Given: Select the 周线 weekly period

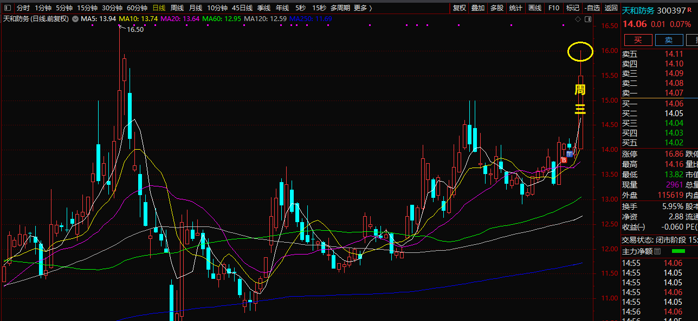Looking at the screenshot, I should [x=177, y=8].
